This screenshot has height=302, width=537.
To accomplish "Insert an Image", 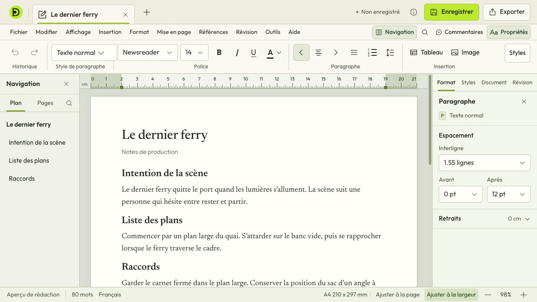I will [x=465, y=52].
